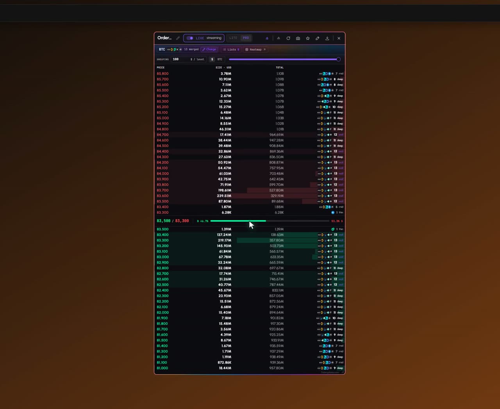Open the Lists 8 button
500x409 pixels.
pyautogui.click(x=231, y=50)
